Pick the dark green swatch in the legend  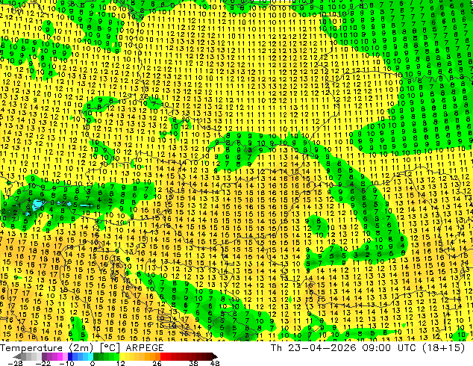96,356
